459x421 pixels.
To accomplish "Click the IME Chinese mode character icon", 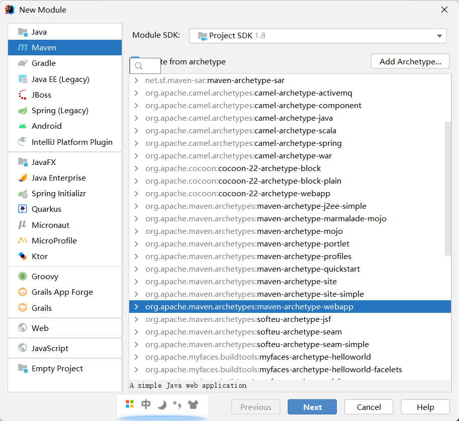I will 146,404.
